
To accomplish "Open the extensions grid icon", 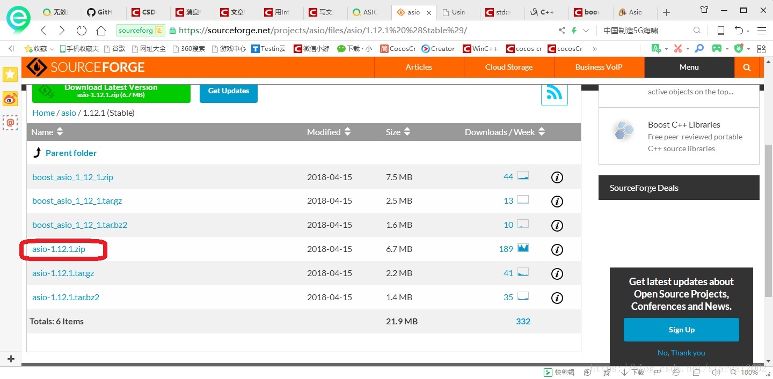I will coord(761,48).
